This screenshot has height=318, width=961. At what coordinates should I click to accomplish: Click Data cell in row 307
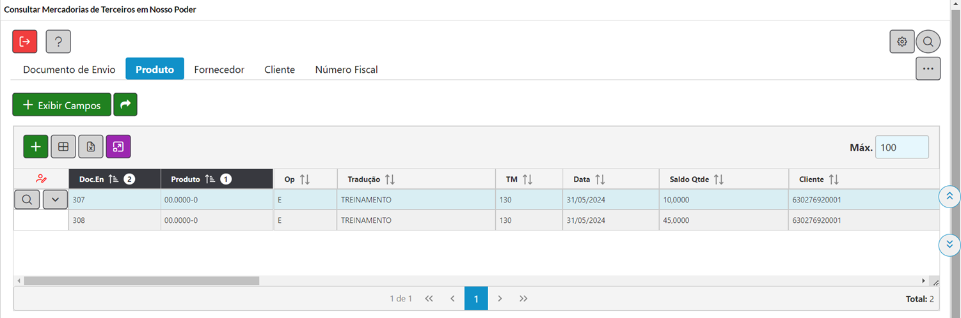click(x=611, y=199)
